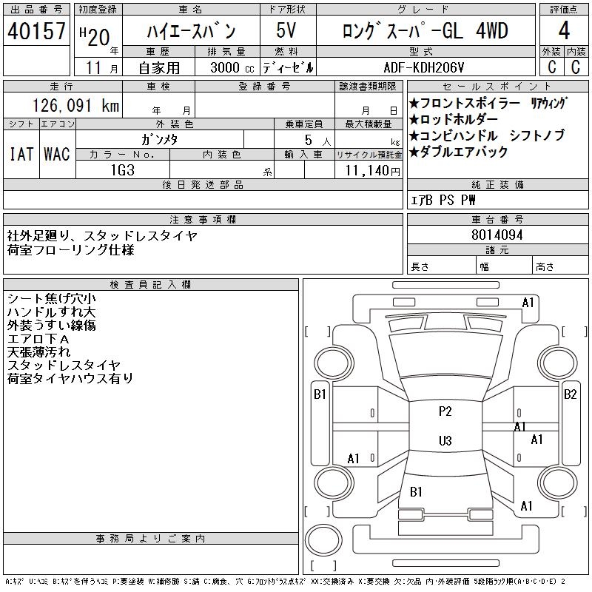
Task: Click the sales point ★ロッドホルダー
Action: pos(454,119)
